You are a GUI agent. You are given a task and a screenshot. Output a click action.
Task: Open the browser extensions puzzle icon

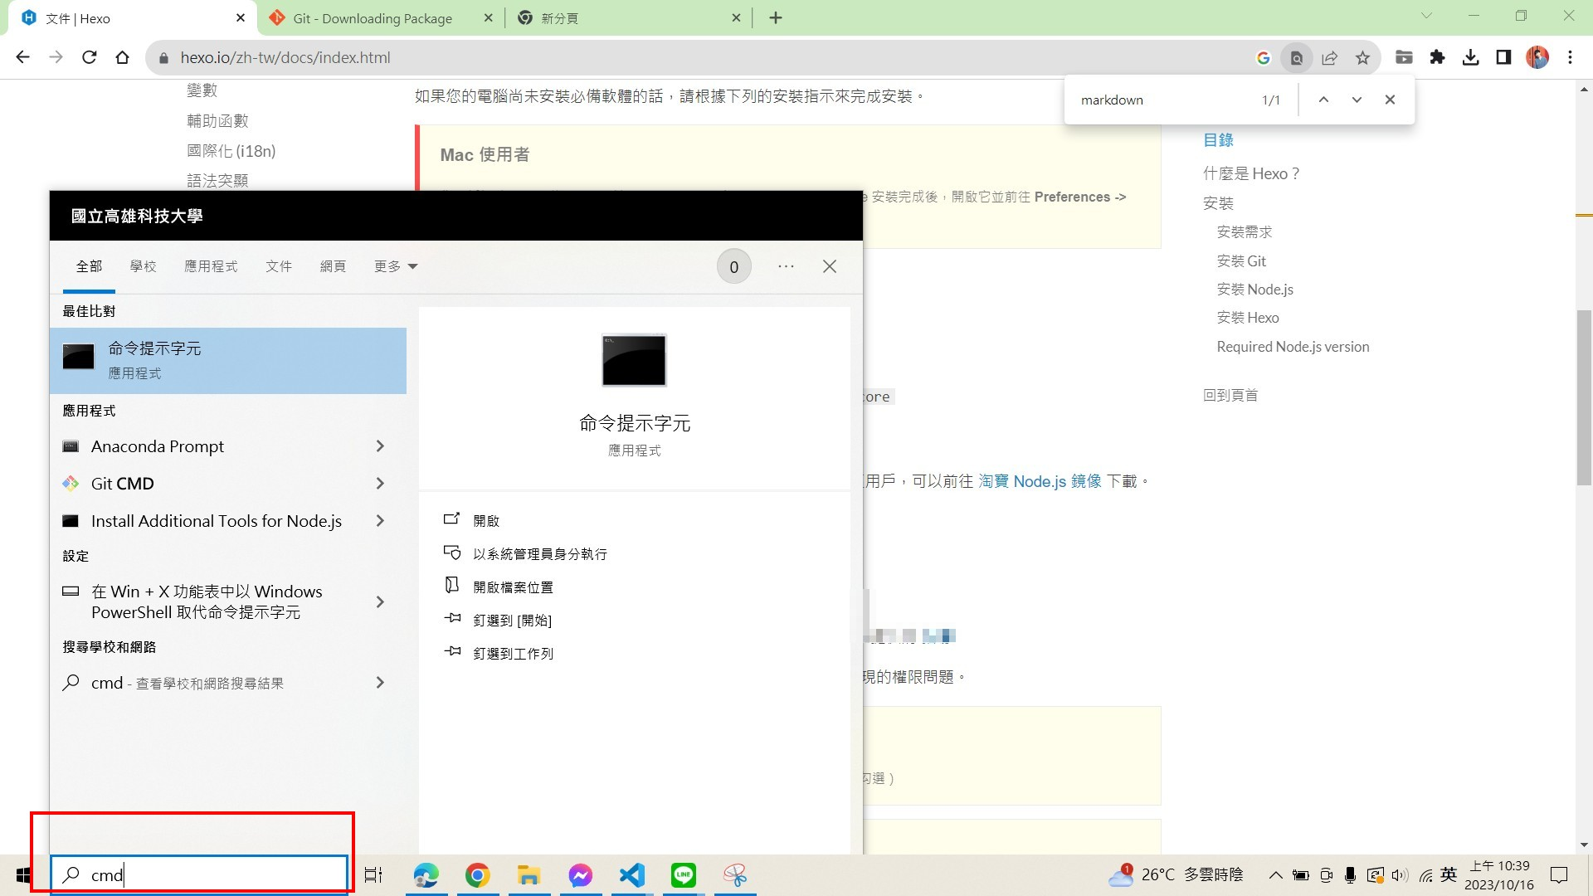1438,57
